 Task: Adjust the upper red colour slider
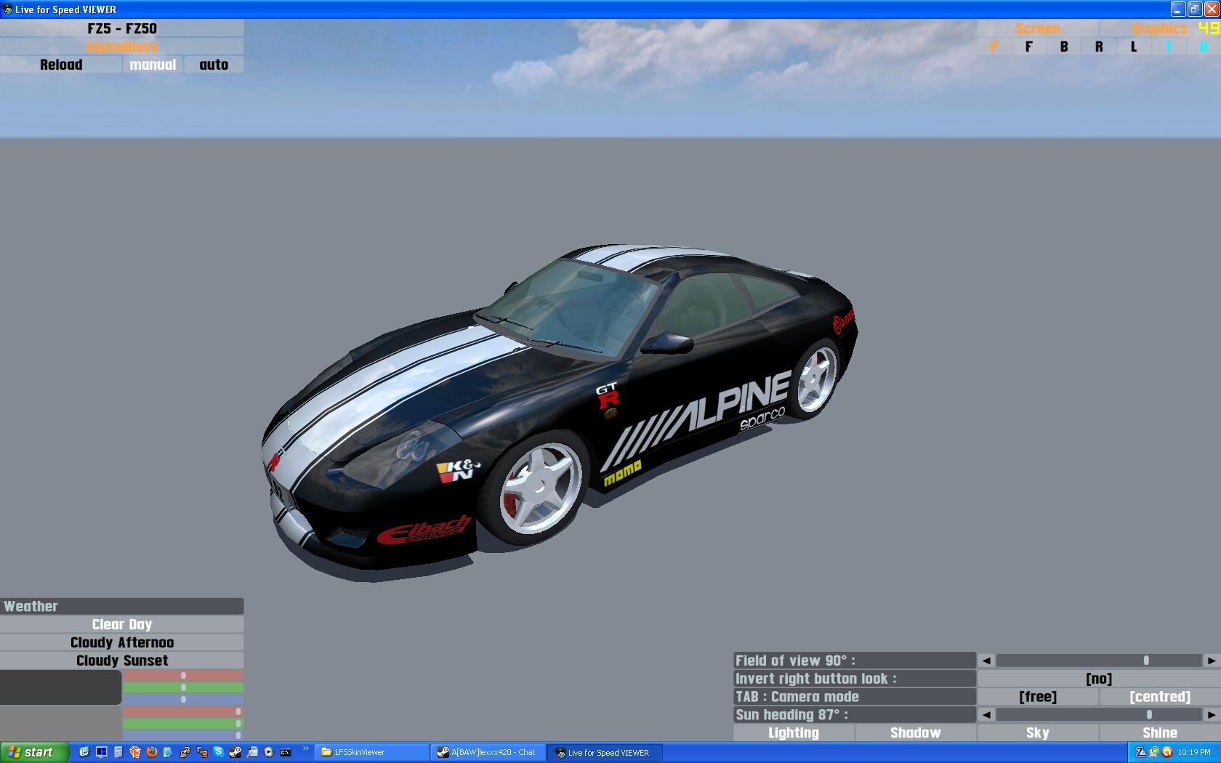[183, 675]
